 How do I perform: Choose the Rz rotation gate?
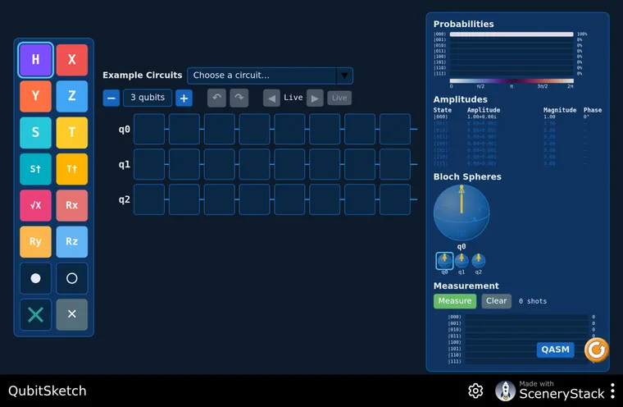(72, 241)
